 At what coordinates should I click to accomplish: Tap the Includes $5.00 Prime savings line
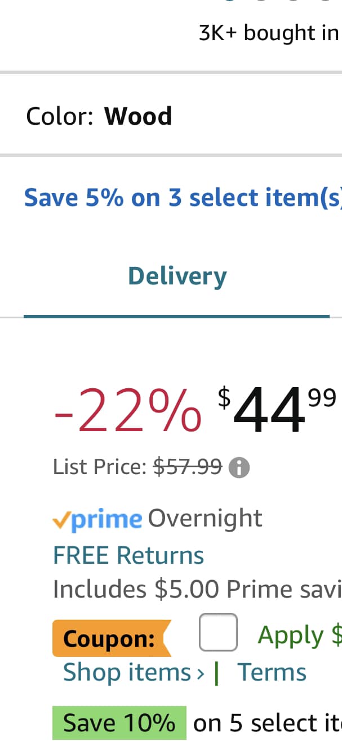click(197, 589)
